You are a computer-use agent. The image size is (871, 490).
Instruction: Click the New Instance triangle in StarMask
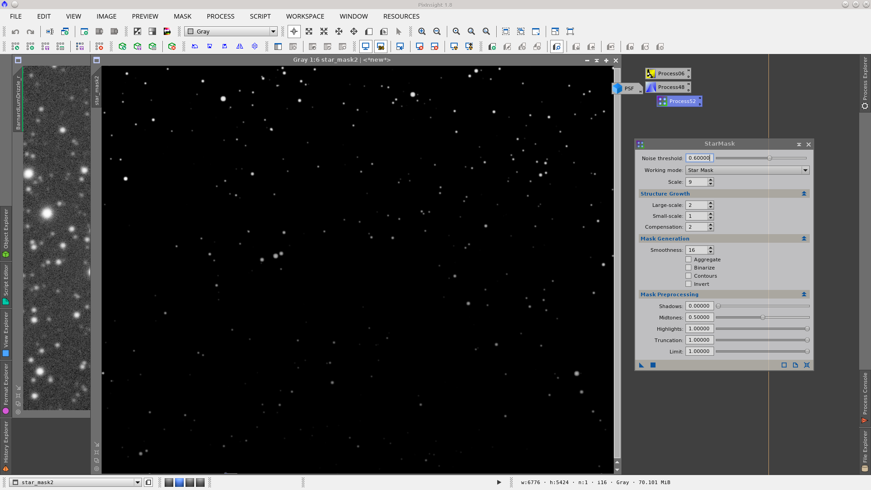pos(641,365)
